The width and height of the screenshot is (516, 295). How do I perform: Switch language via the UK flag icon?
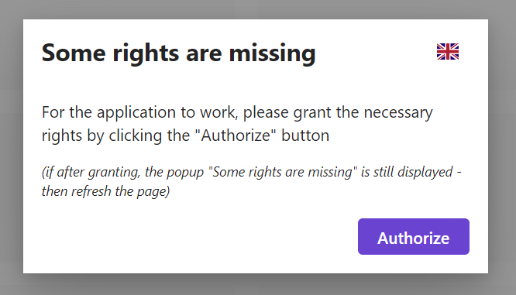[x=448, y=52]
